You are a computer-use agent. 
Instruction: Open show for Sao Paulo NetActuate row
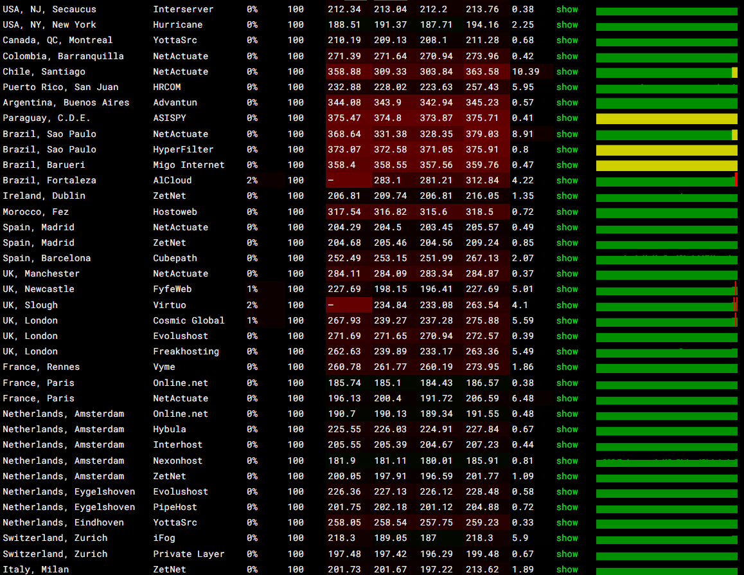click(567, 134)
